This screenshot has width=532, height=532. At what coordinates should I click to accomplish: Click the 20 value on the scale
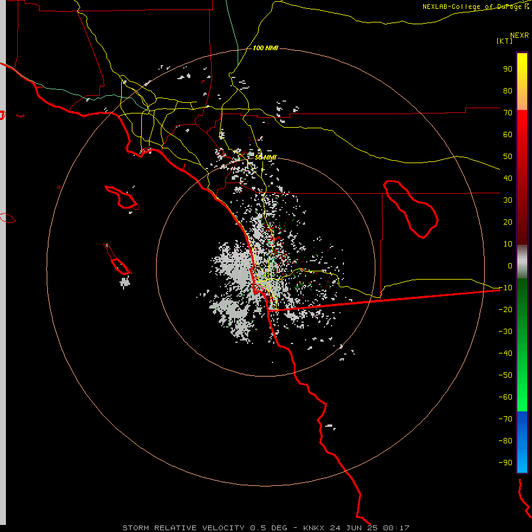click(x=508, y=222)
